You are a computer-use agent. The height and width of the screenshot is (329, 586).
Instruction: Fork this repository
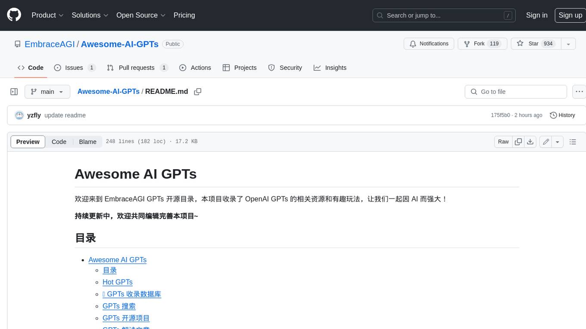click(482, 44)
